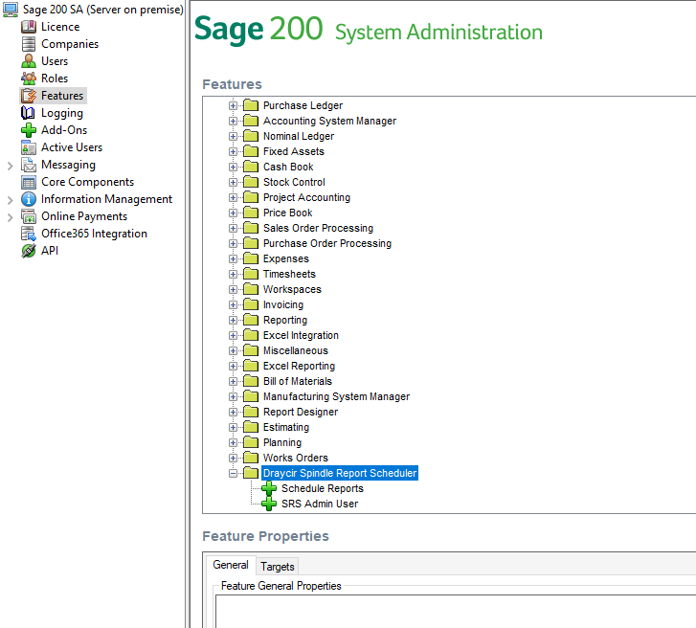Image resolution: width=696 pixels, height=628 pixels.
Task: Switch to the Targets tab
Action: click(x=278, y=567)
